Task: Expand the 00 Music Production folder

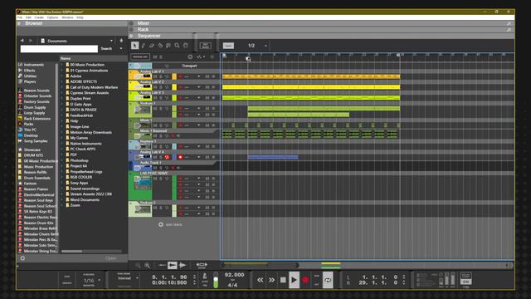Action: pos(63,65)
